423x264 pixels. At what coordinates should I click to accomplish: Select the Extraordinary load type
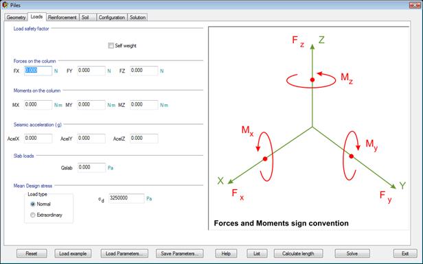pos(33,215)
